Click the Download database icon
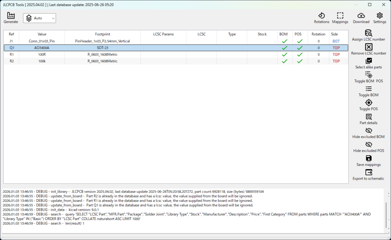 (361, 16)
